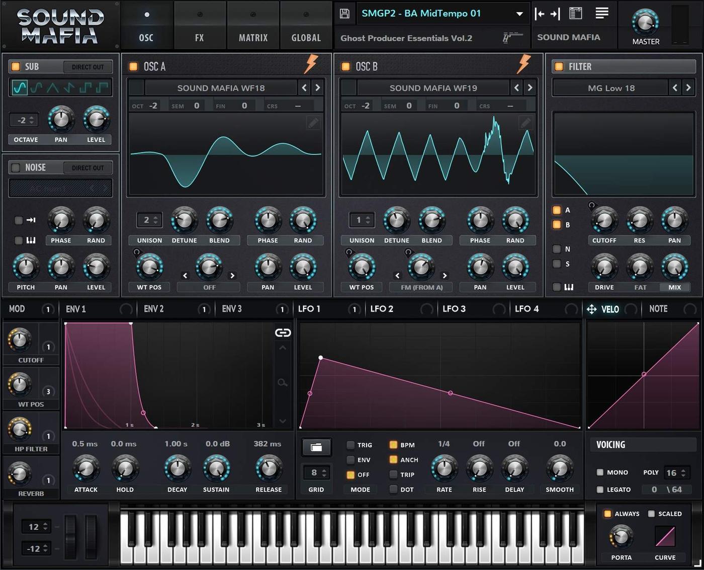Toggle OSC A power switch

133,66
